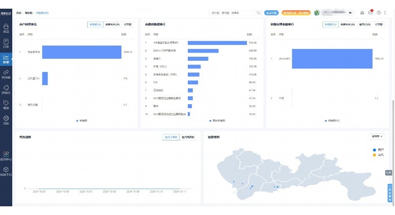Select the data chart icon in sidebar

pos(6,59)
